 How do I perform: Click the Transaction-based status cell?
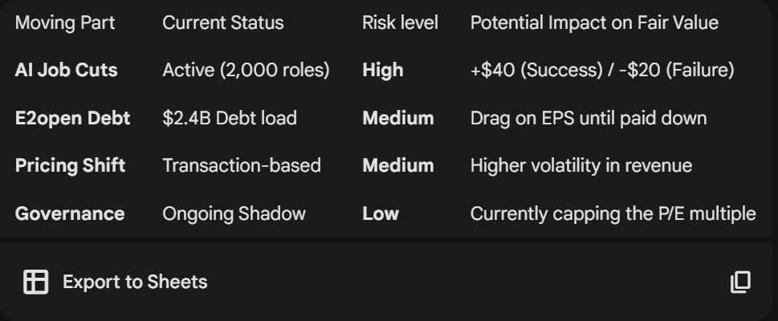pos(241,166)
